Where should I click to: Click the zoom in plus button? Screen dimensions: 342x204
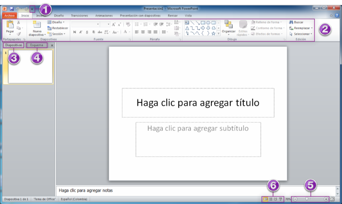point(326,199)
